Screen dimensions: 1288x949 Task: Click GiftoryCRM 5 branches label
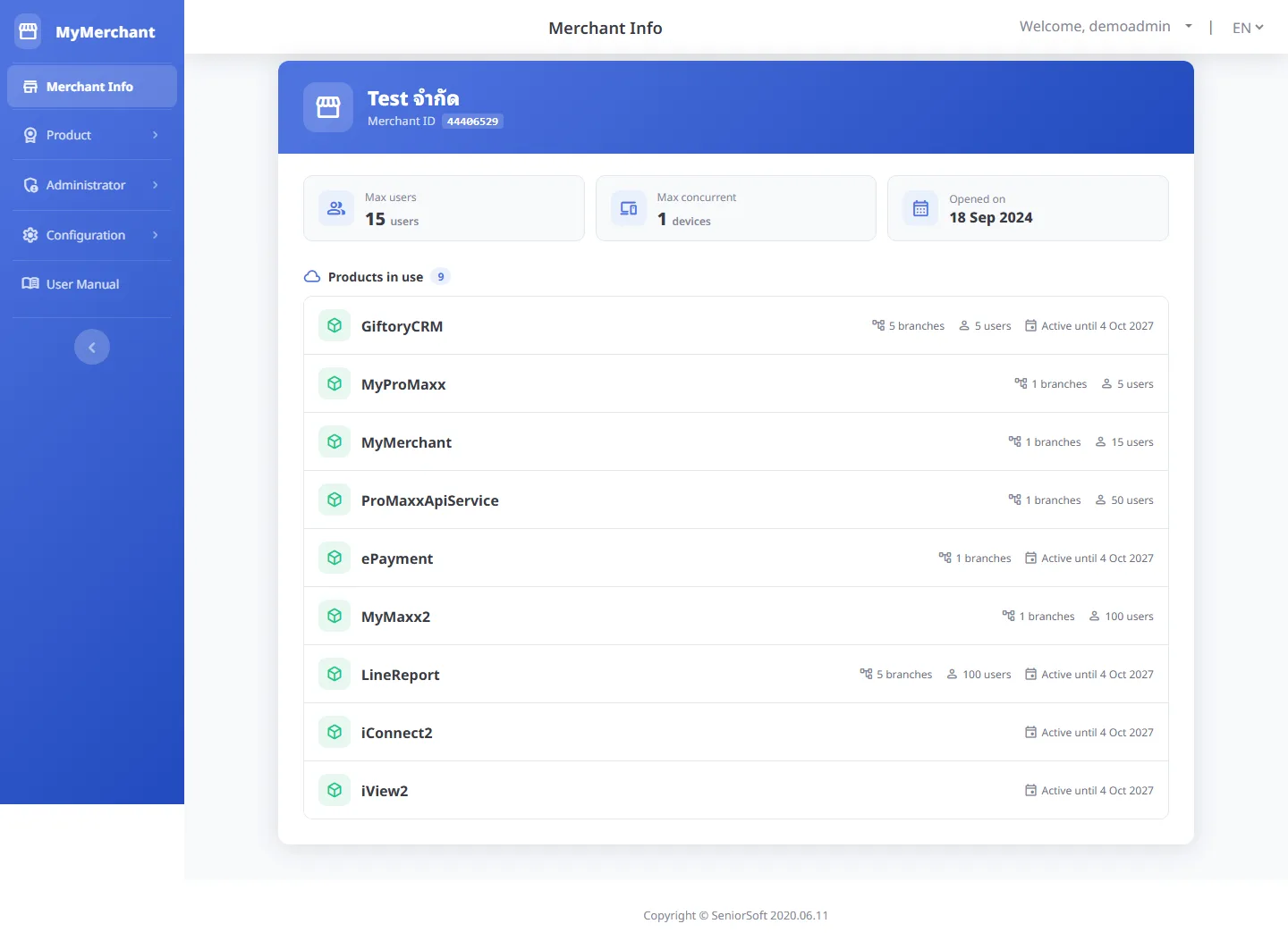click(x=908, y=326)
